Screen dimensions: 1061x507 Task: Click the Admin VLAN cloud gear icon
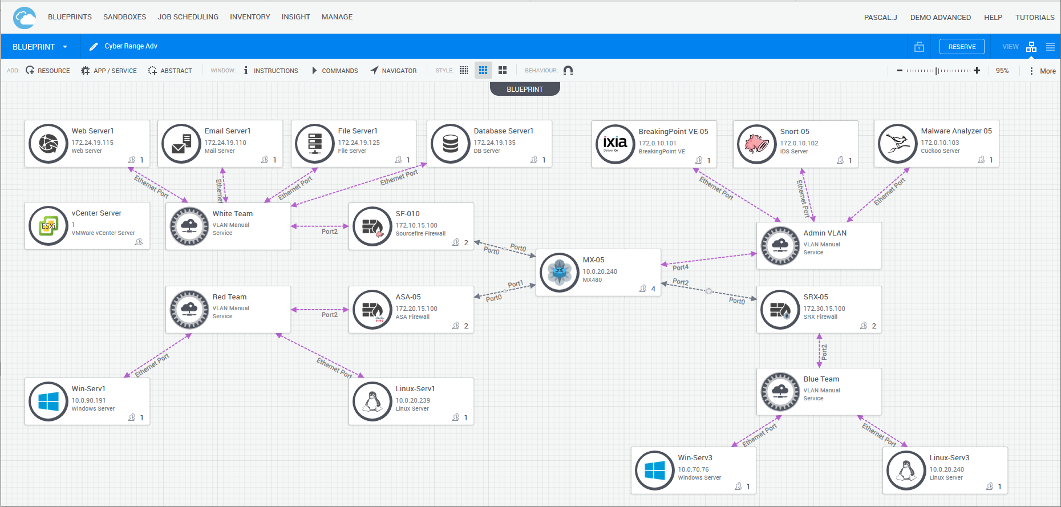click(780, 246)
